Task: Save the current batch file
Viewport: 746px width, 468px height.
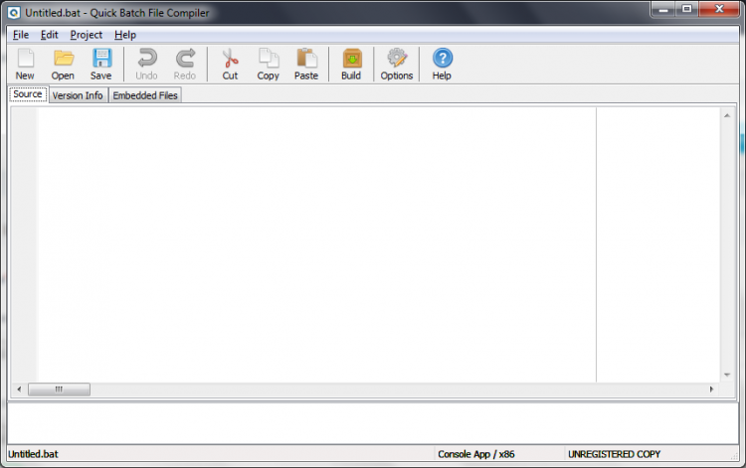Action: tap(100, 65)
